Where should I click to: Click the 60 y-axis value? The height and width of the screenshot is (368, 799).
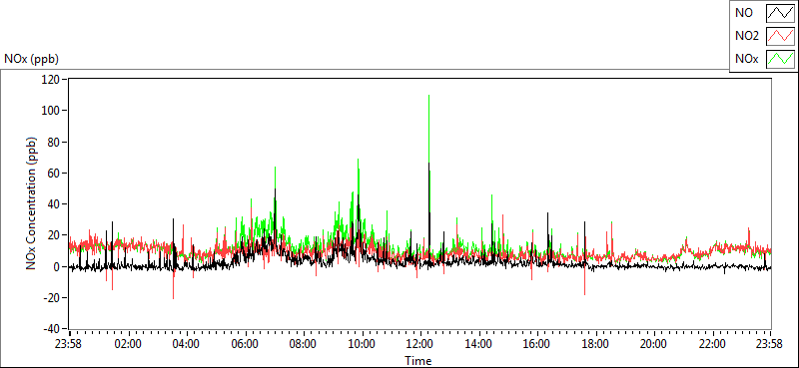[x=55, y=174]
